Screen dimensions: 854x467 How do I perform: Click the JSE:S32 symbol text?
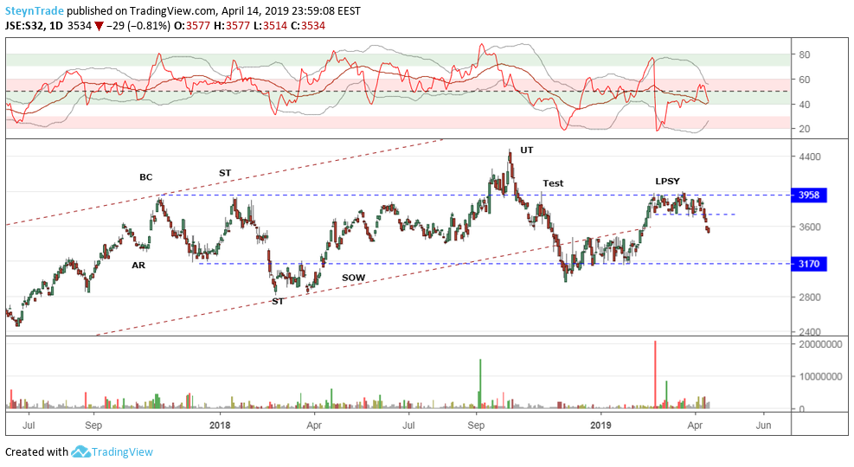(24, 26)
